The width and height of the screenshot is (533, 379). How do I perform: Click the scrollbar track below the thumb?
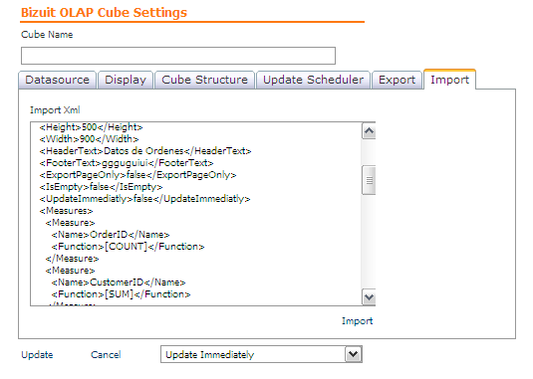pyautogui.click(x=369, y=242)
